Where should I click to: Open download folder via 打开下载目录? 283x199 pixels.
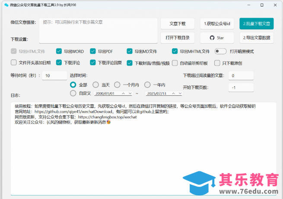[x=178, y=38]
